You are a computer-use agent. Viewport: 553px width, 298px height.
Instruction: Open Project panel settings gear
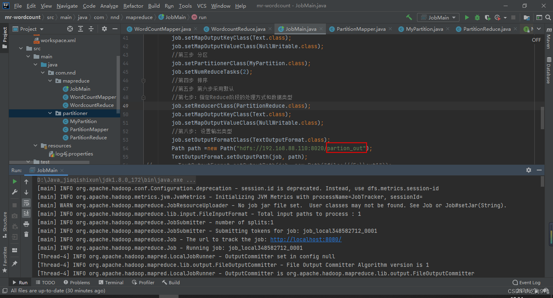point(104,29)
